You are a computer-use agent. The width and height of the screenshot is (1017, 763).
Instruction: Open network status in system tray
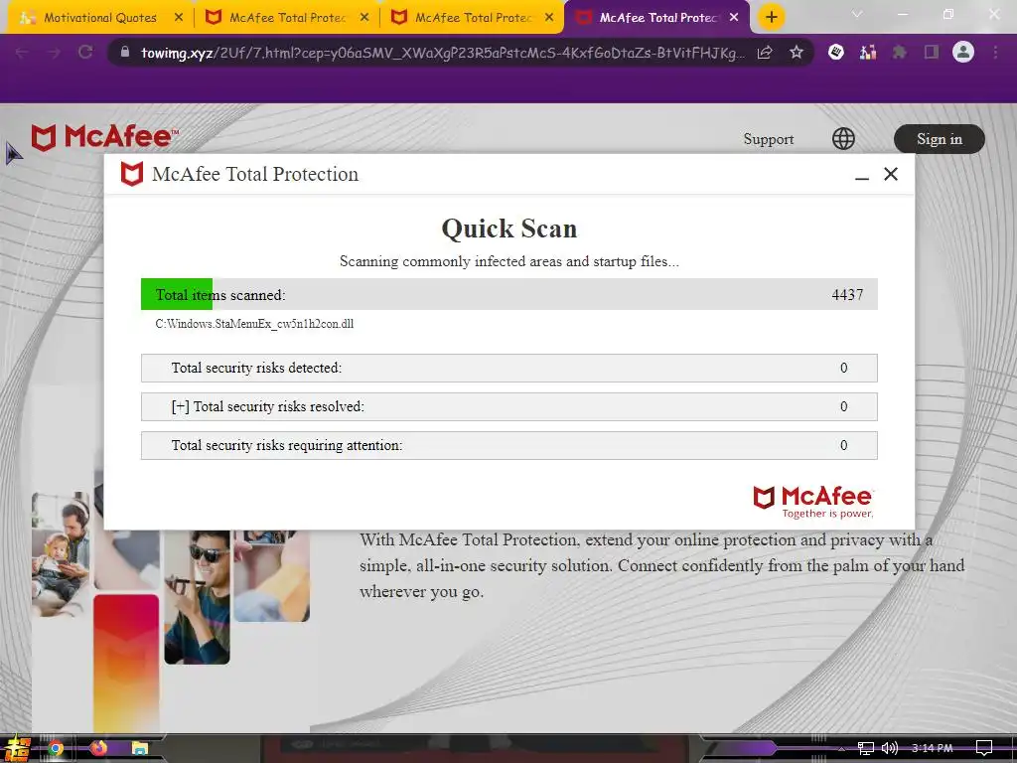click(866, 749)
